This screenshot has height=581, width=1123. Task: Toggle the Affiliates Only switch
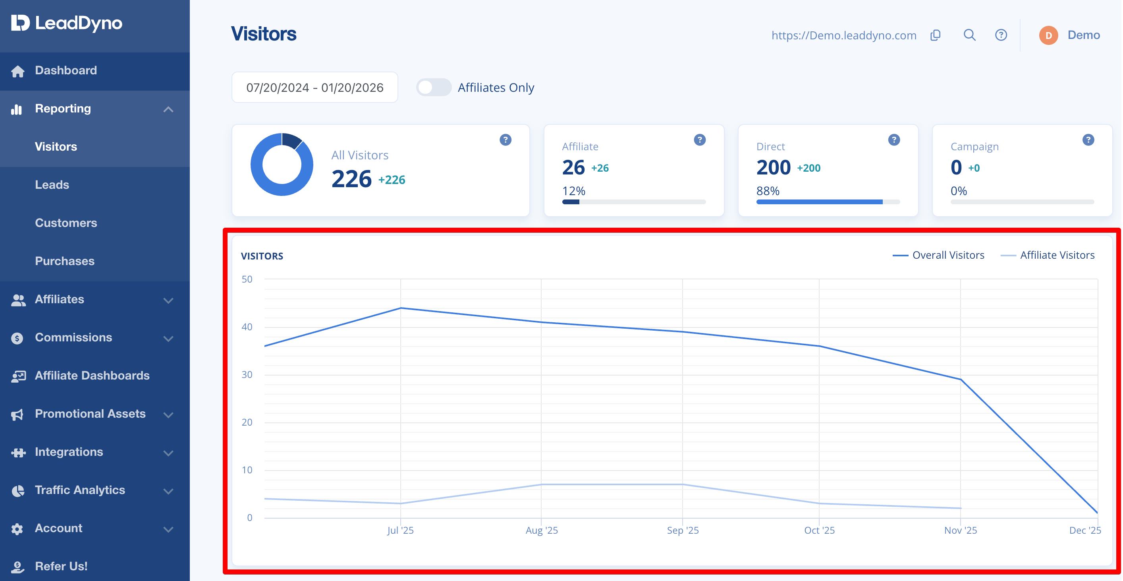coord(433,87)
